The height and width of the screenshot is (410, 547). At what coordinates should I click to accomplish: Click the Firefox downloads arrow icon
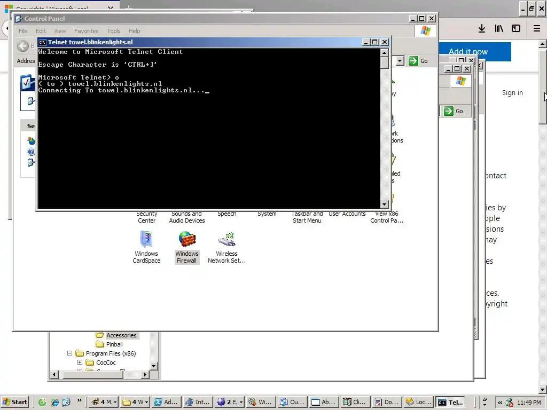point(482,29)
